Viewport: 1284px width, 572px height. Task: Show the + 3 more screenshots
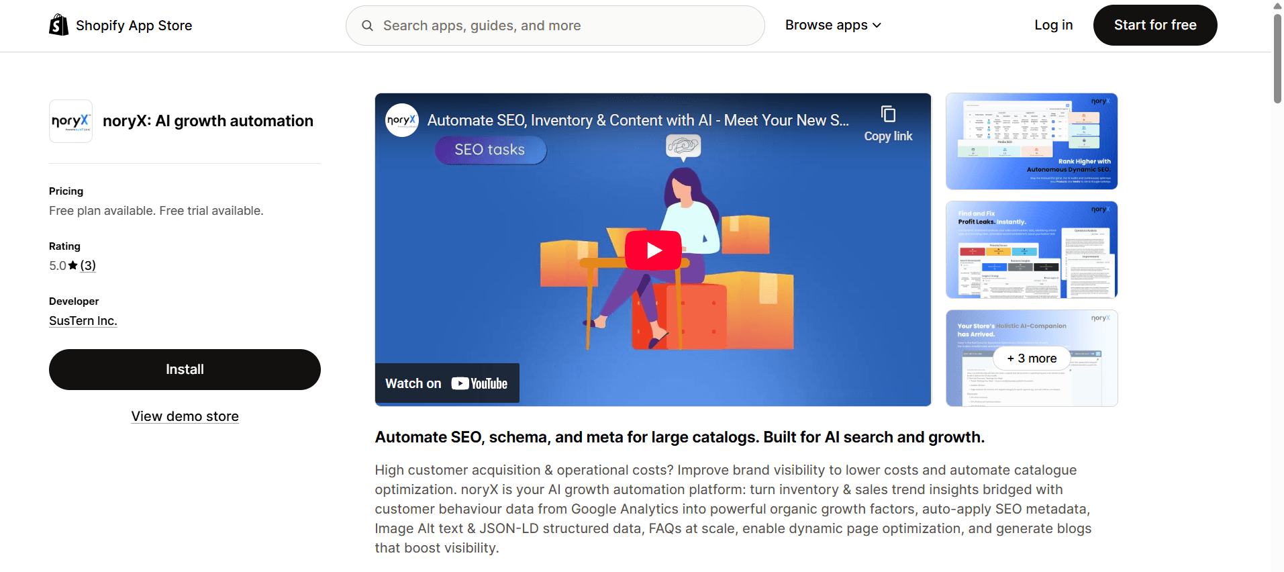click(1031, 359)
